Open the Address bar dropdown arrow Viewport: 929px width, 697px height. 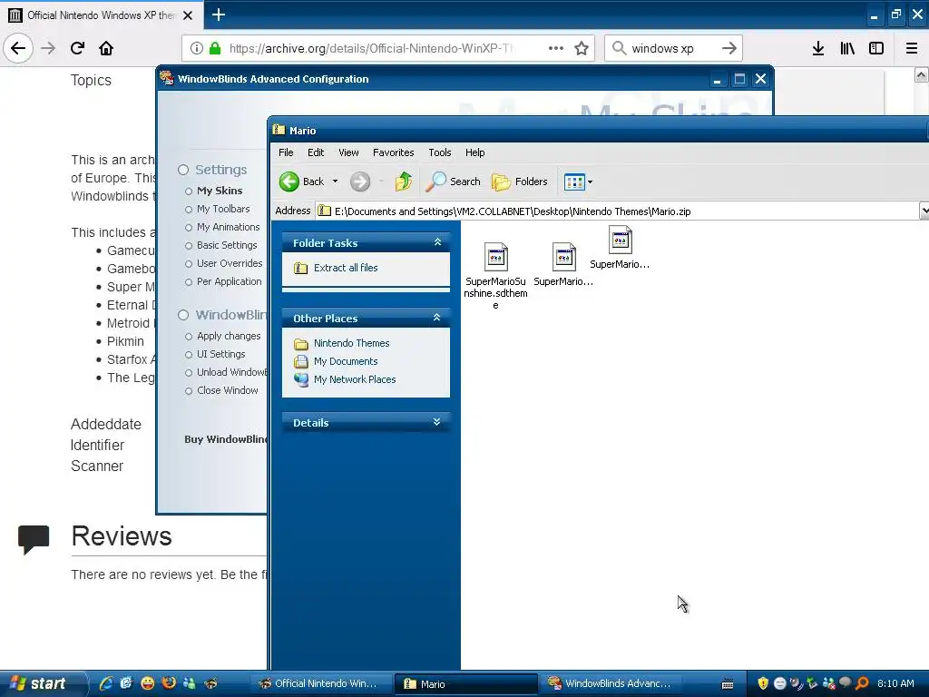click(x=924, y=211)
